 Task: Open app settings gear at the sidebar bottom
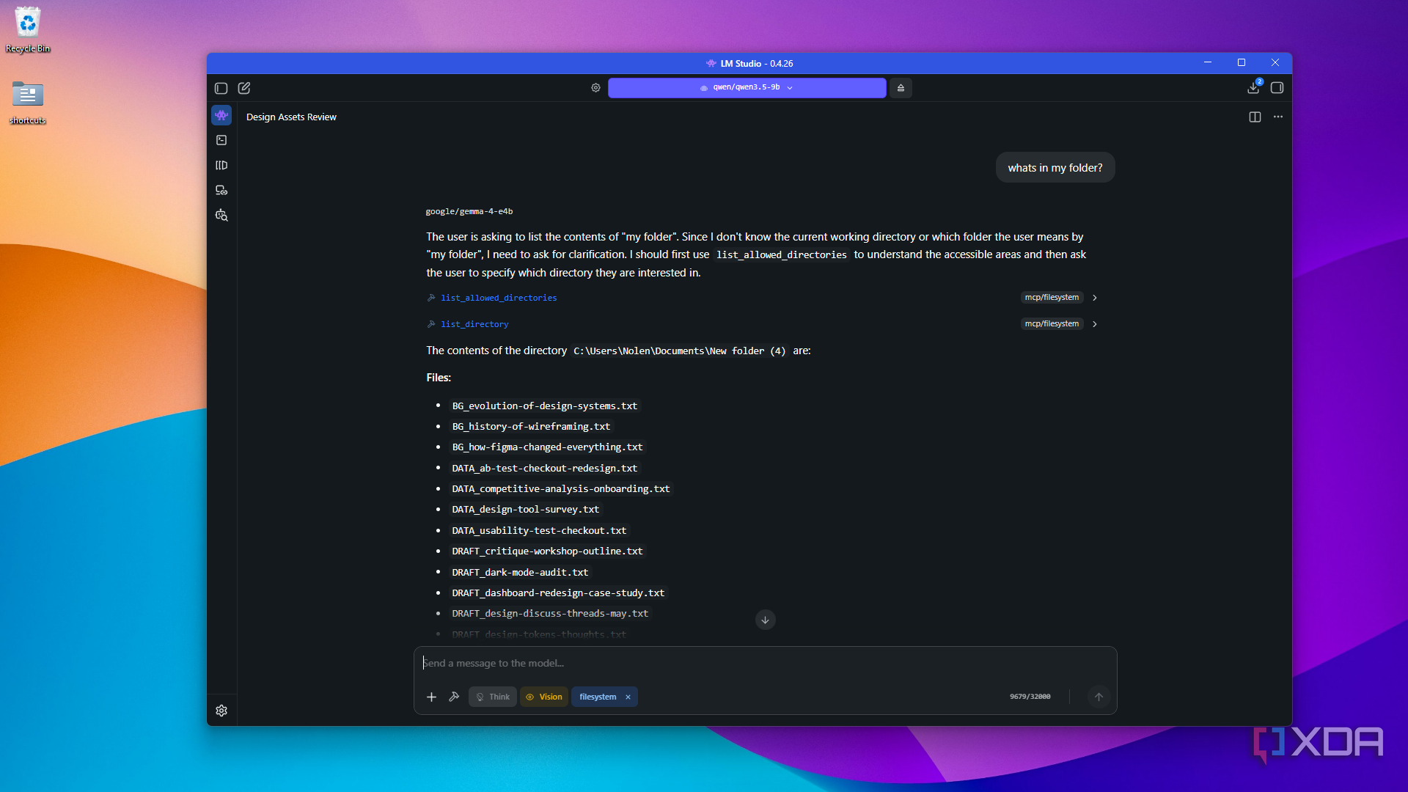[221, 711]
